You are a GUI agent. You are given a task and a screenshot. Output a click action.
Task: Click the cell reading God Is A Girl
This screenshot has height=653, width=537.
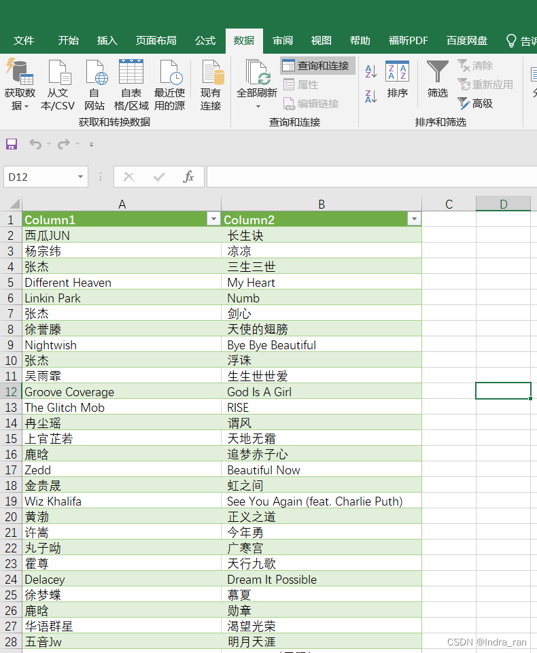coord(322,392)
